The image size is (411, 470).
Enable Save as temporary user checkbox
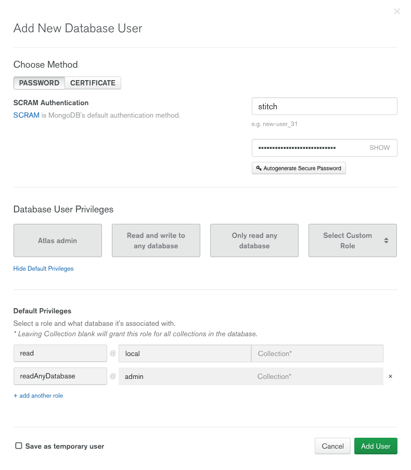tap(19, 446)
